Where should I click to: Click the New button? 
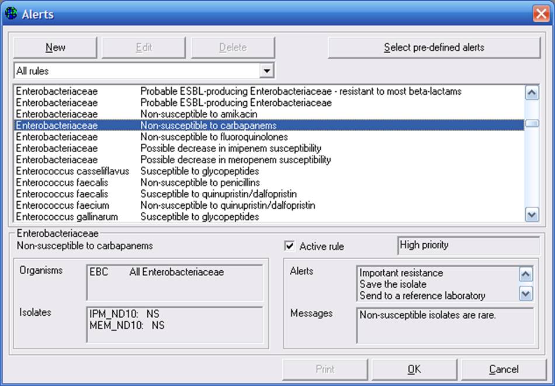[x=56, y=47]
